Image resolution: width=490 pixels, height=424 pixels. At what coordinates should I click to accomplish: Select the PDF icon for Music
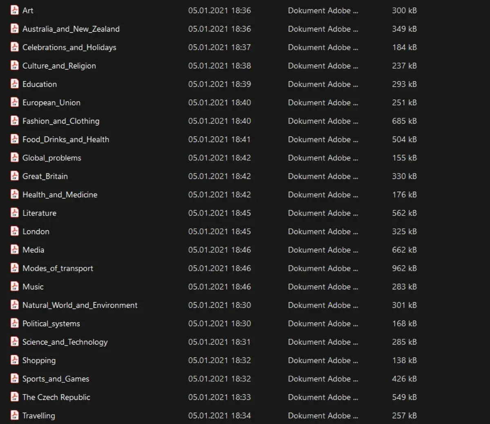[15, 286]
